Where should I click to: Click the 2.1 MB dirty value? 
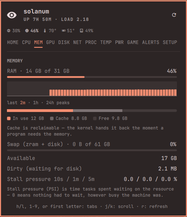click(x=168, y=169)
